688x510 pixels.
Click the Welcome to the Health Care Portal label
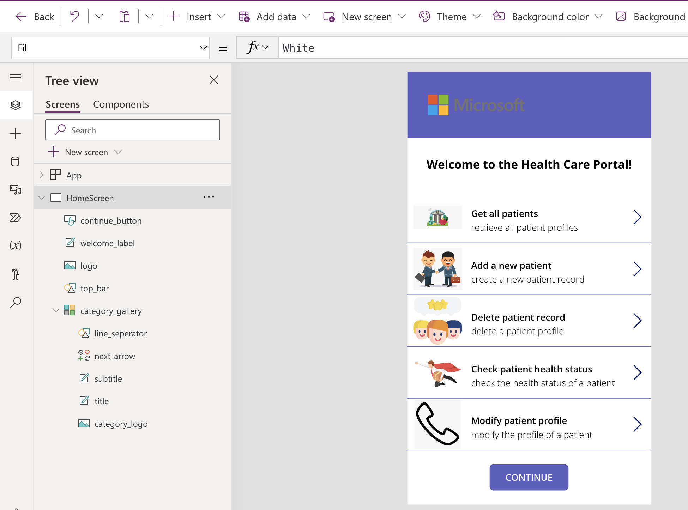(x=529, y=164)
